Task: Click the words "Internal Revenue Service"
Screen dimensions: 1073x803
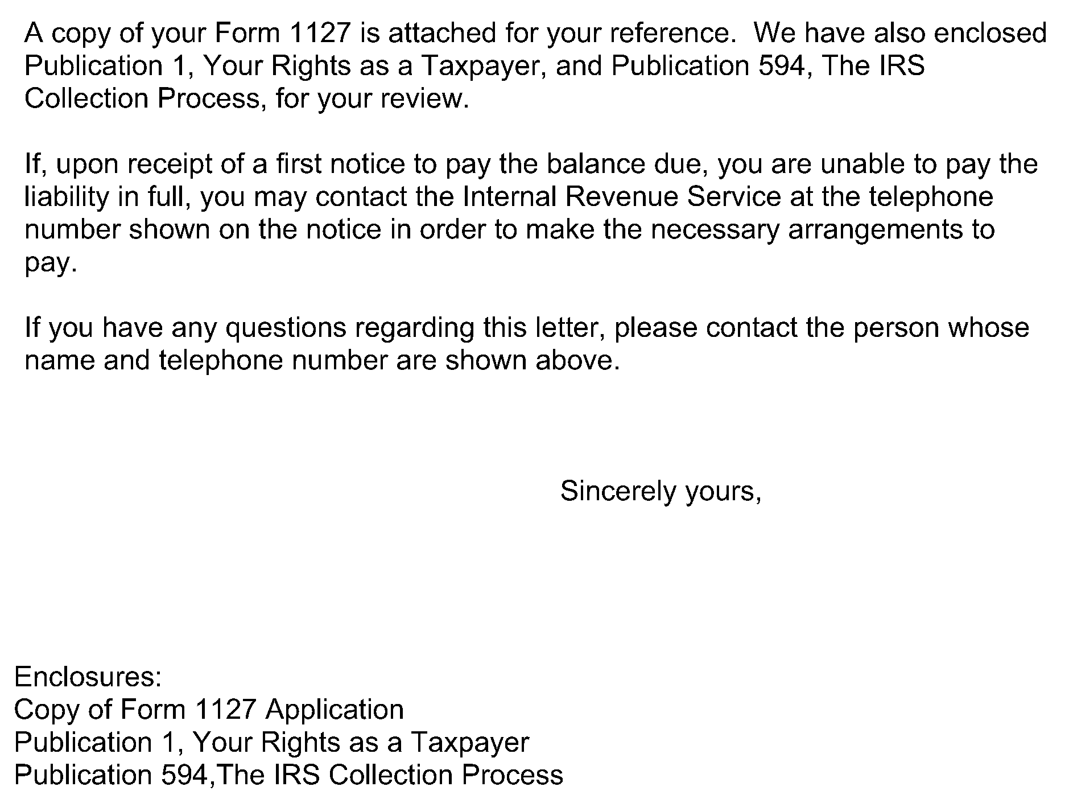Action: 622,197
